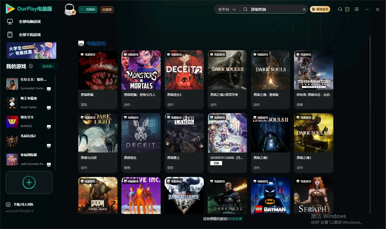
Task: Click the add game plus button
Action: [29, 182]
